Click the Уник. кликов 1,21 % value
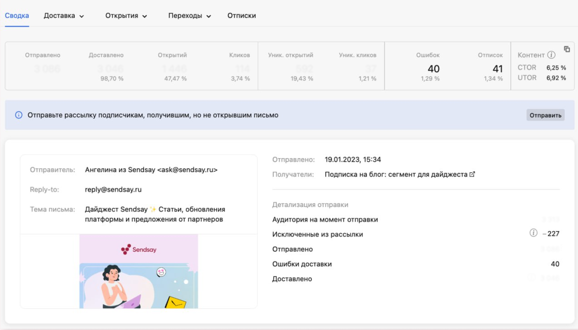578x330 pixels. coord(367,79)
